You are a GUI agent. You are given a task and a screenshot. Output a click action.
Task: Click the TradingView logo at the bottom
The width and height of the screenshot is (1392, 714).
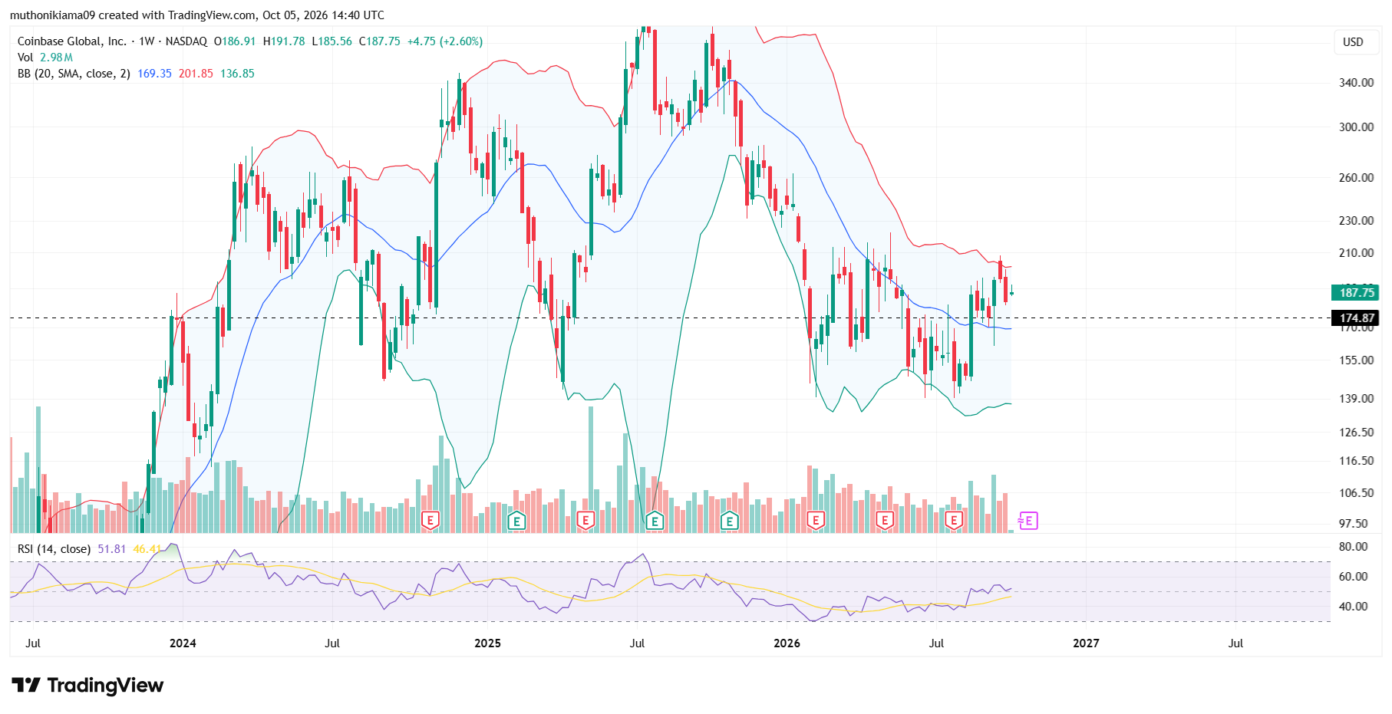[87, 685]
